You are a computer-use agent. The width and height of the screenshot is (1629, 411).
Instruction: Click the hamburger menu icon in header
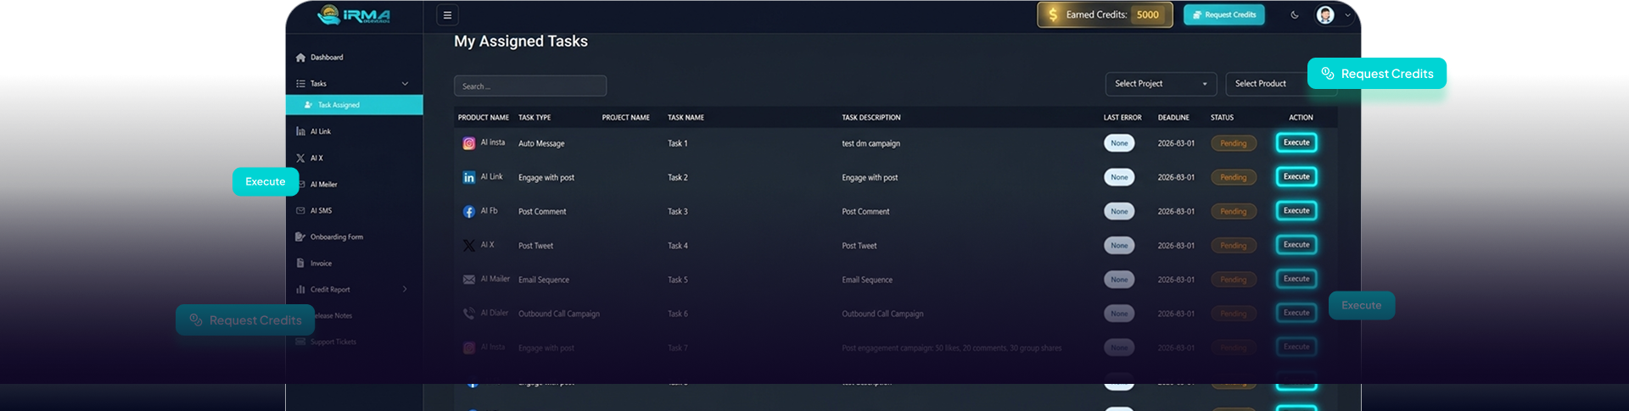(x=447, y=15)
